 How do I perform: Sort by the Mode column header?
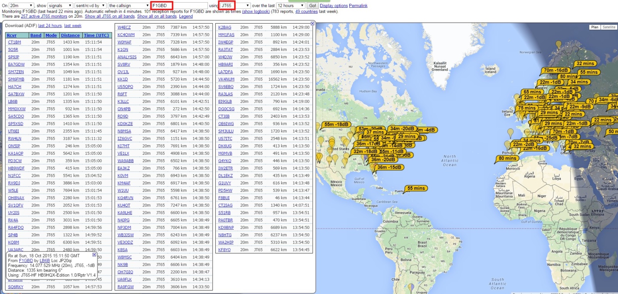(x=51, y=35)
